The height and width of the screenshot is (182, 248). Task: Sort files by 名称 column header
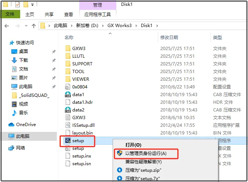69,38
